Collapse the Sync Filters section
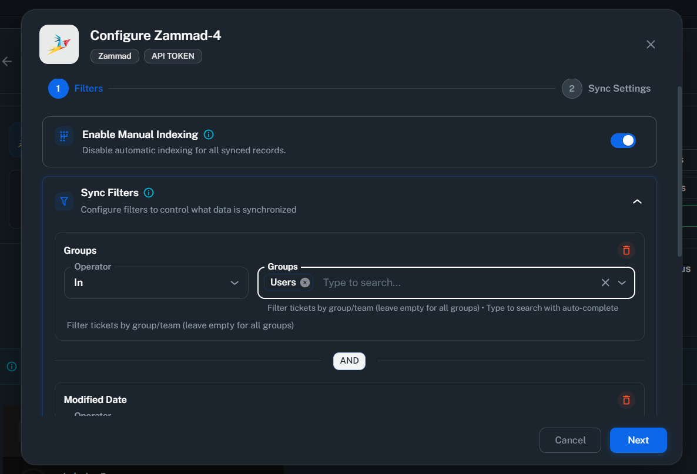 637,201
